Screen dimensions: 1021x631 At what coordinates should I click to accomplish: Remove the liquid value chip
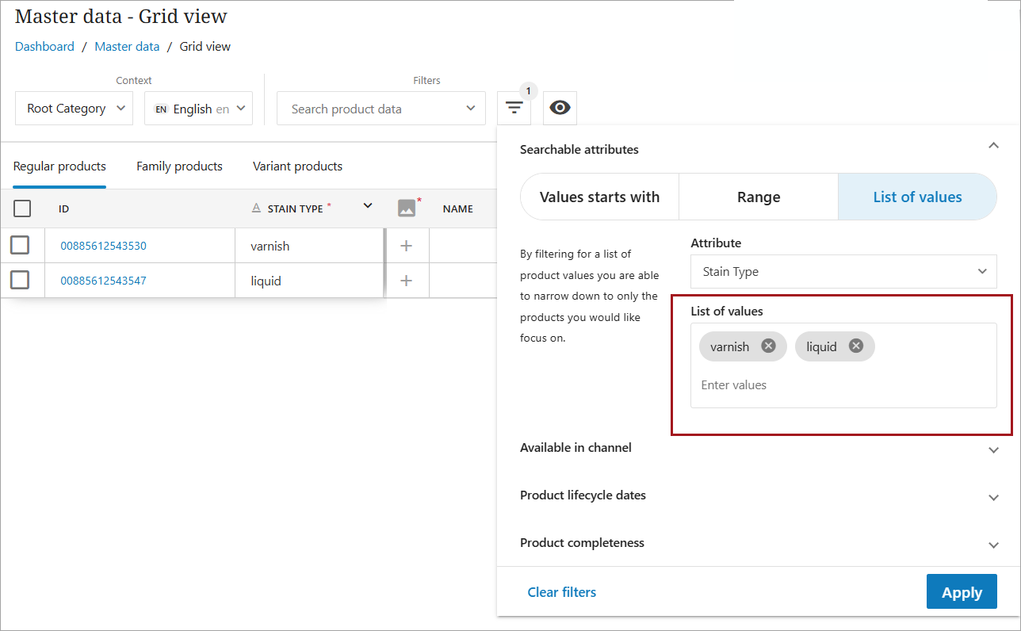pos(855,346)
